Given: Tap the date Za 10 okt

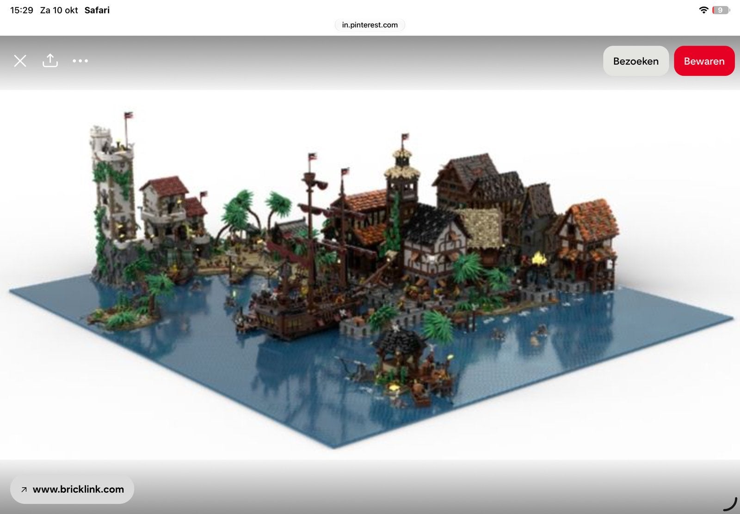Looking at the screenshot, I should [59, 10].
